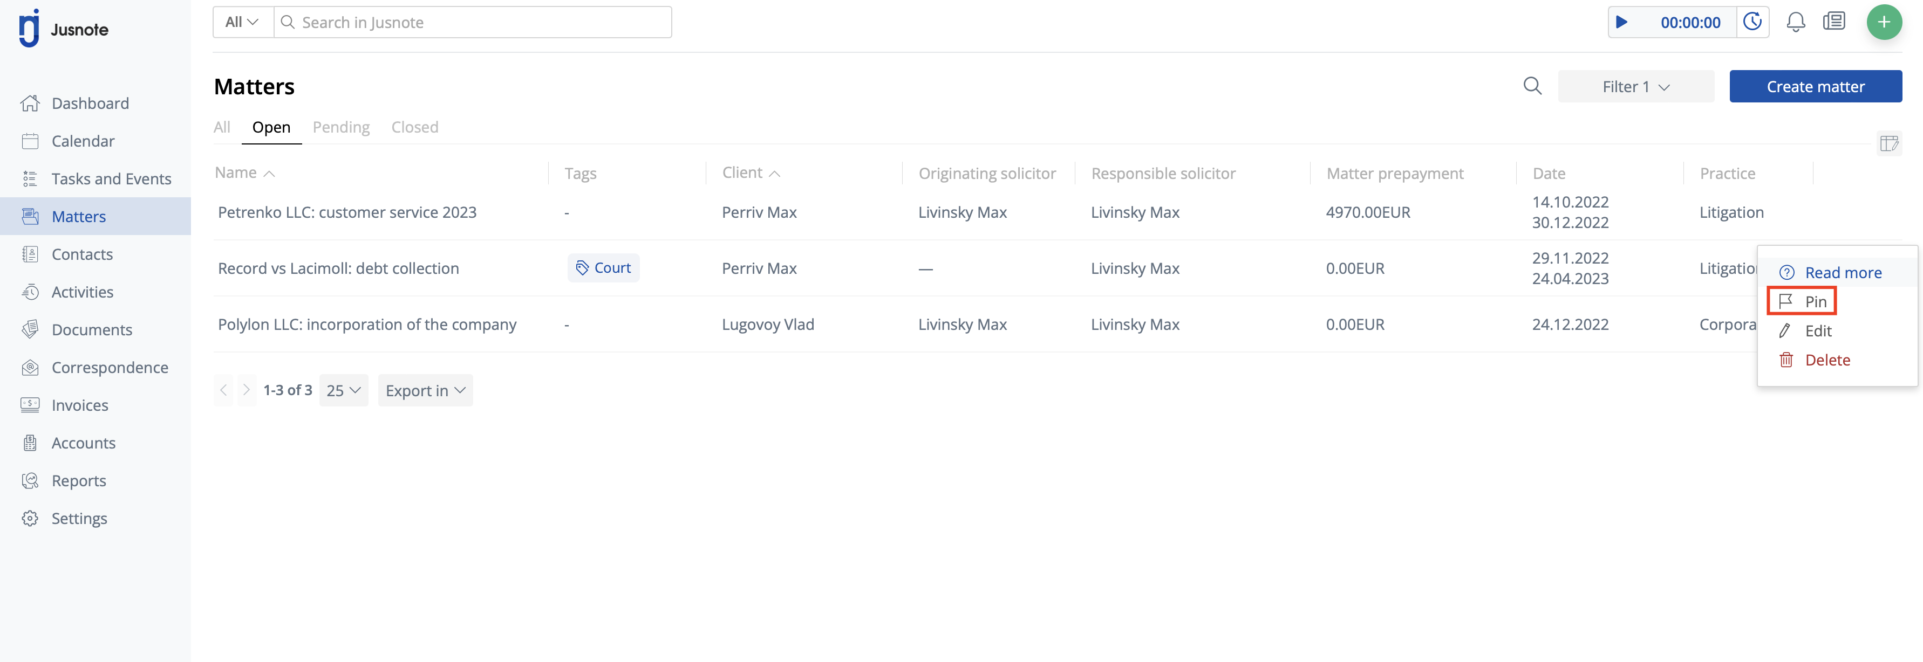
Task: Open Tasks and Events section
Action: point(111,179)
